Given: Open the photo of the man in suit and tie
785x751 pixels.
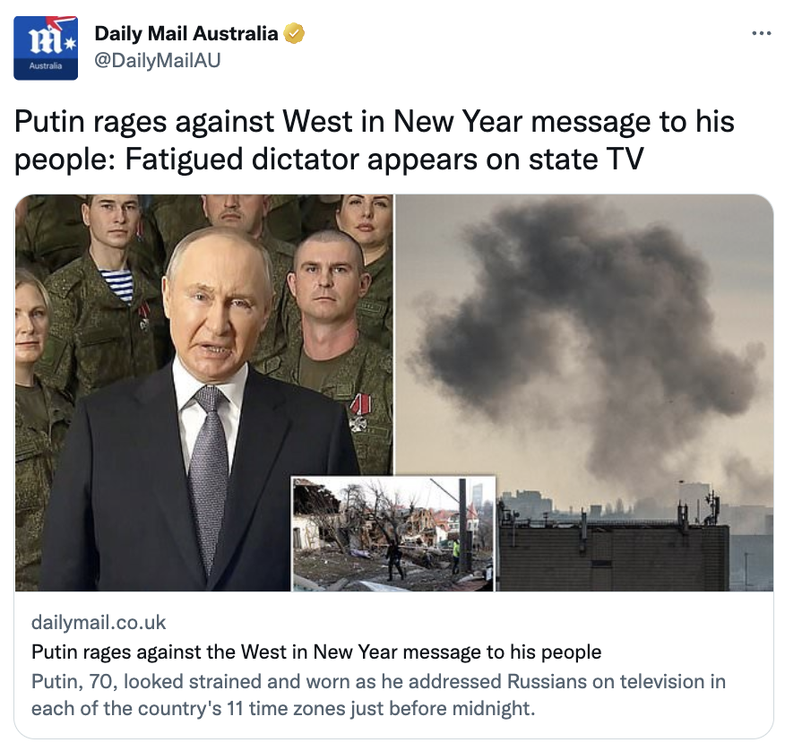Looking at the screenshot, I should pos(203,393).
